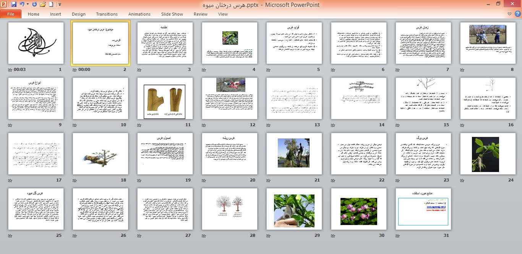Click the animation star icon under slide 1

click(10, 70)
